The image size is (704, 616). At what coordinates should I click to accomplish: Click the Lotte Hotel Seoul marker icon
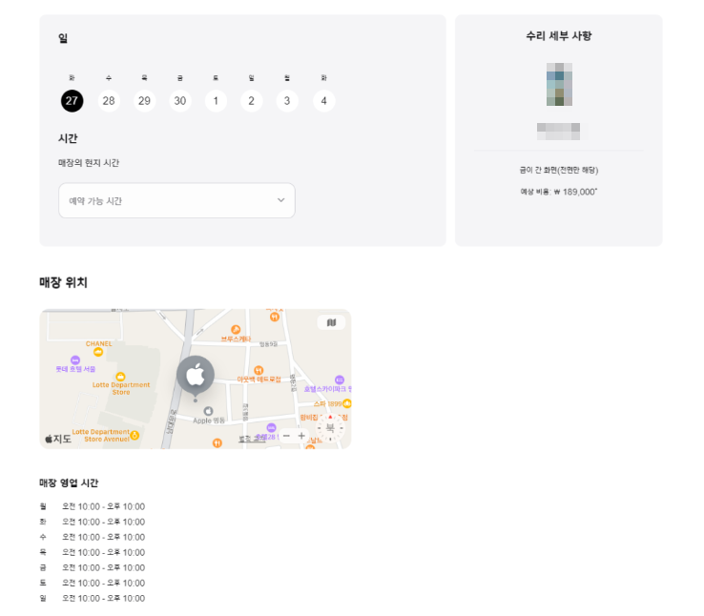pyautogui.click(x=75, y=360)
